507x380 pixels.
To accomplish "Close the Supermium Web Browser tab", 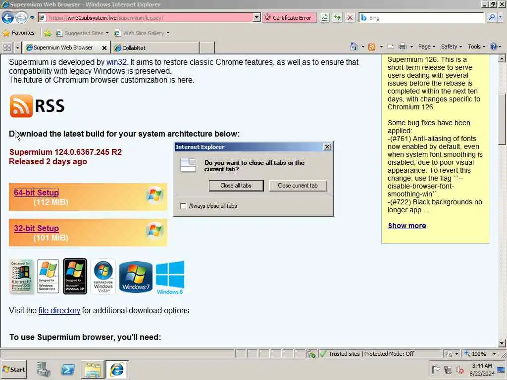I will [x=104, y=48].
